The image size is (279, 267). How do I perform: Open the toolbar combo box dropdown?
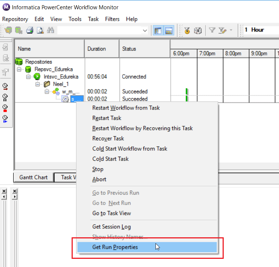[145, 30]
